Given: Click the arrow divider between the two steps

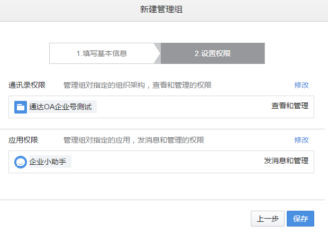Looking at the screenshot, I should click(x=157, y=53).
